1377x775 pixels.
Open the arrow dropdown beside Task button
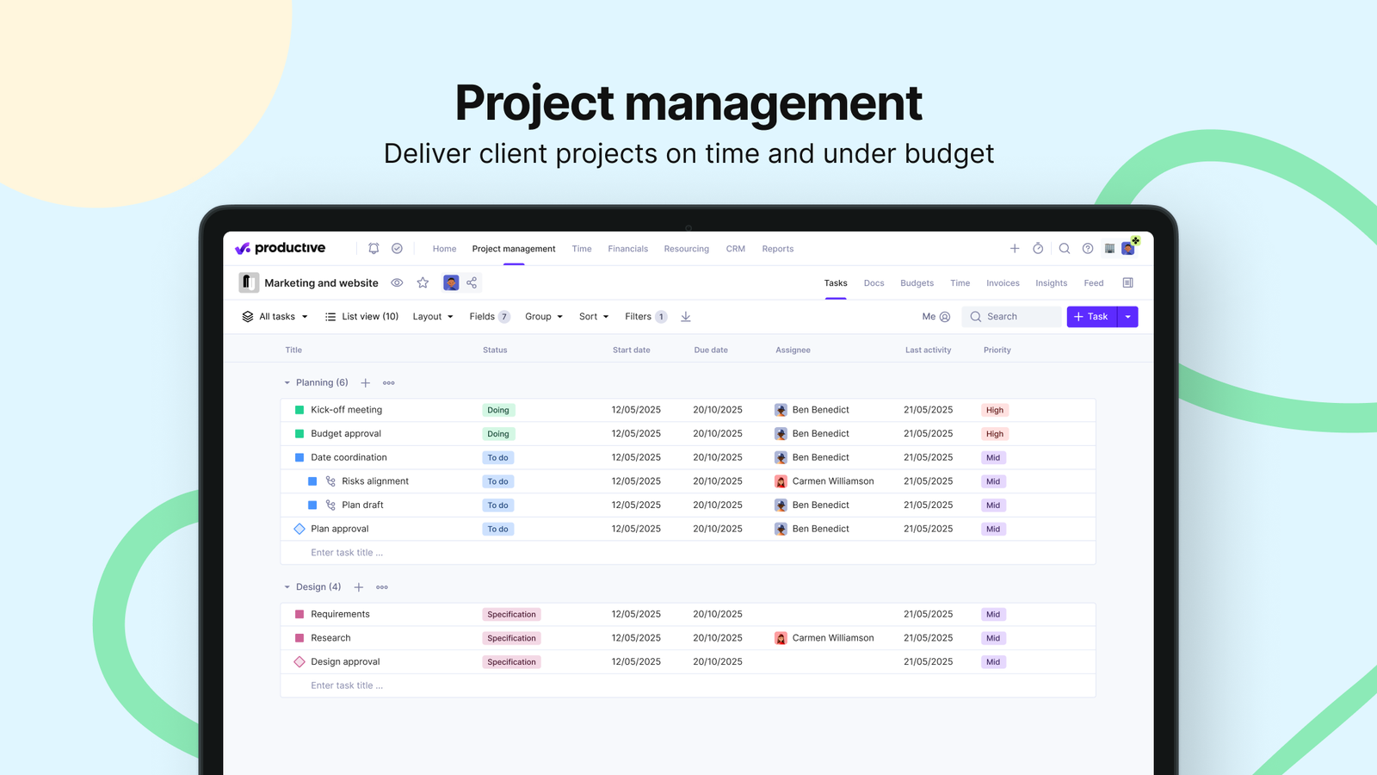(x=1127, y=317)
